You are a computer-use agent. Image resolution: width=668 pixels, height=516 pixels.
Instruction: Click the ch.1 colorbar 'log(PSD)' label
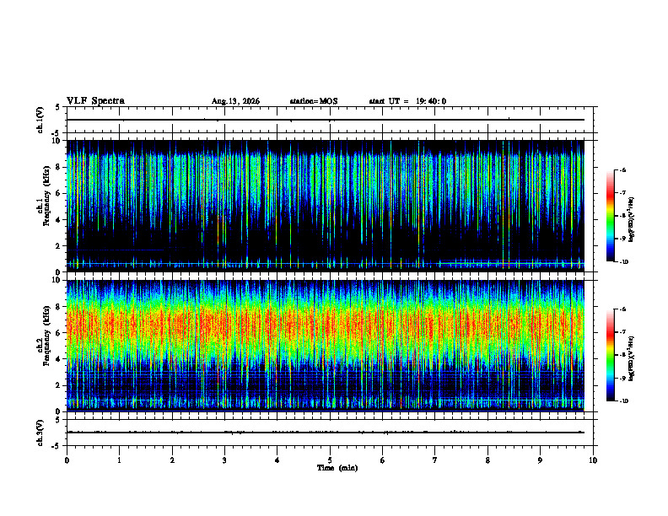tap(632, 219)
